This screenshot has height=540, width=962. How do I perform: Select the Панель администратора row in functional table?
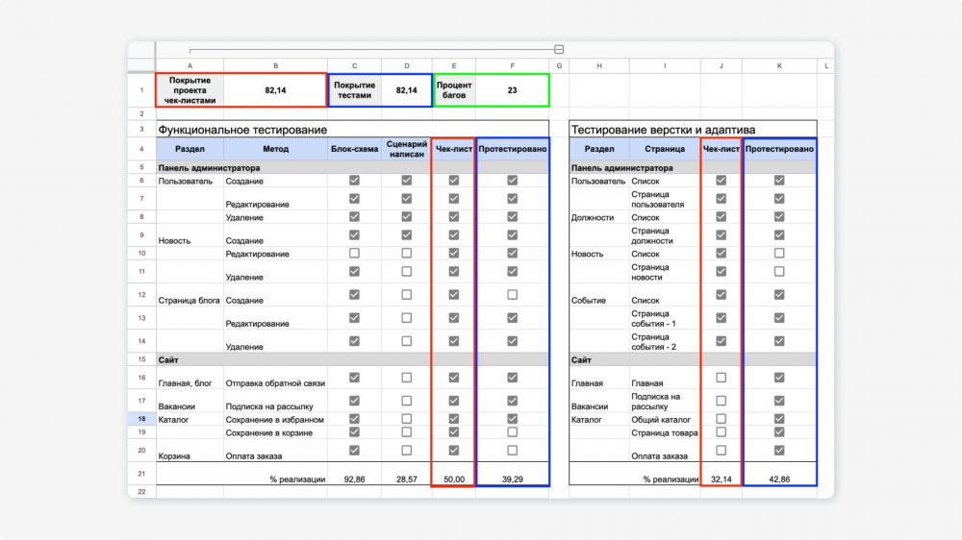click(353, 167)
